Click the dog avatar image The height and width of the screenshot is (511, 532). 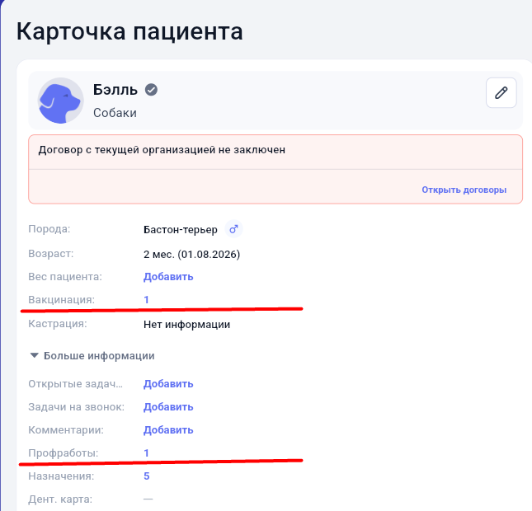coord(61,101)
